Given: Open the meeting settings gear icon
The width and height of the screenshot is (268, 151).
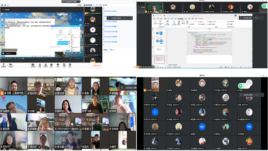Looking at the screenshot, I should pyautogui.click(x=70, y=65).
